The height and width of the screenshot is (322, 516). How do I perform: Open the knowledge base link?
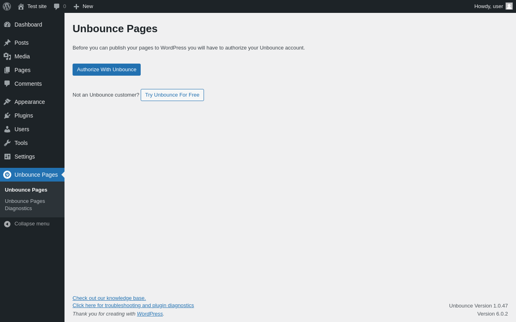pos(109,298)
